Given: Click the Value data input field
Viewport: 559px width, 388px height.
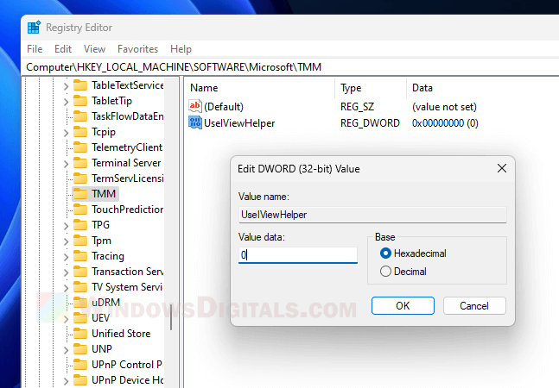Looking at the screenshot, I should (x=298, y=255).
